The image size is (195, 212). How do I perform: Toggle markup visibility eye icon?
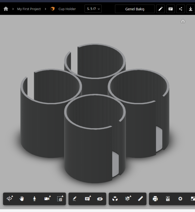coord(100,199)
